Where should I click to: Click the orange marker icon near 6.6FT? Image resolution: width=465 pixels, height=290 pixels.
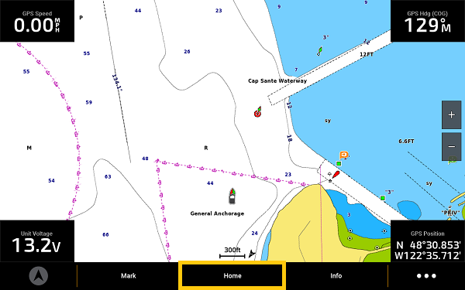pyautogui.click(x=343, y=155)
